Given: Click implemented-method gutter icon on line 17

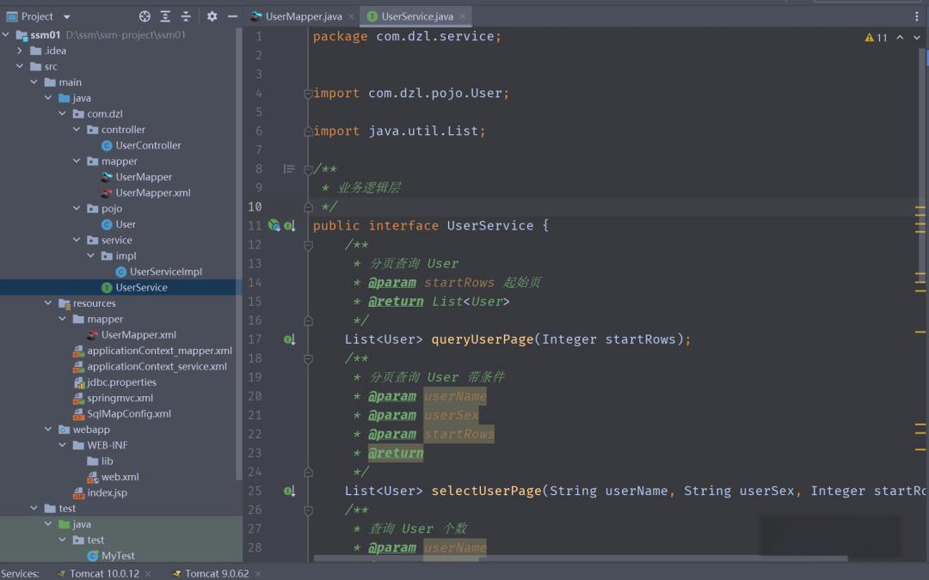Looking at the screenshot, I should [x=289, y=339].
